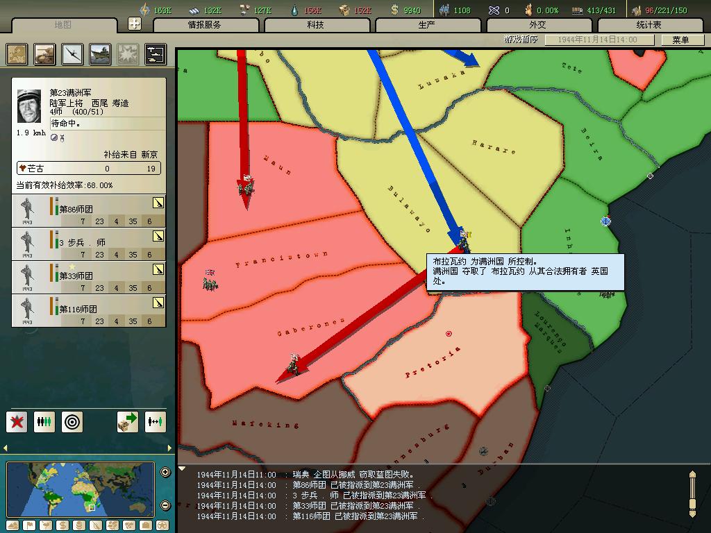Select the terrain mountains map mode
The height and width of the screenshot is (533, 711).
(12, 526)
